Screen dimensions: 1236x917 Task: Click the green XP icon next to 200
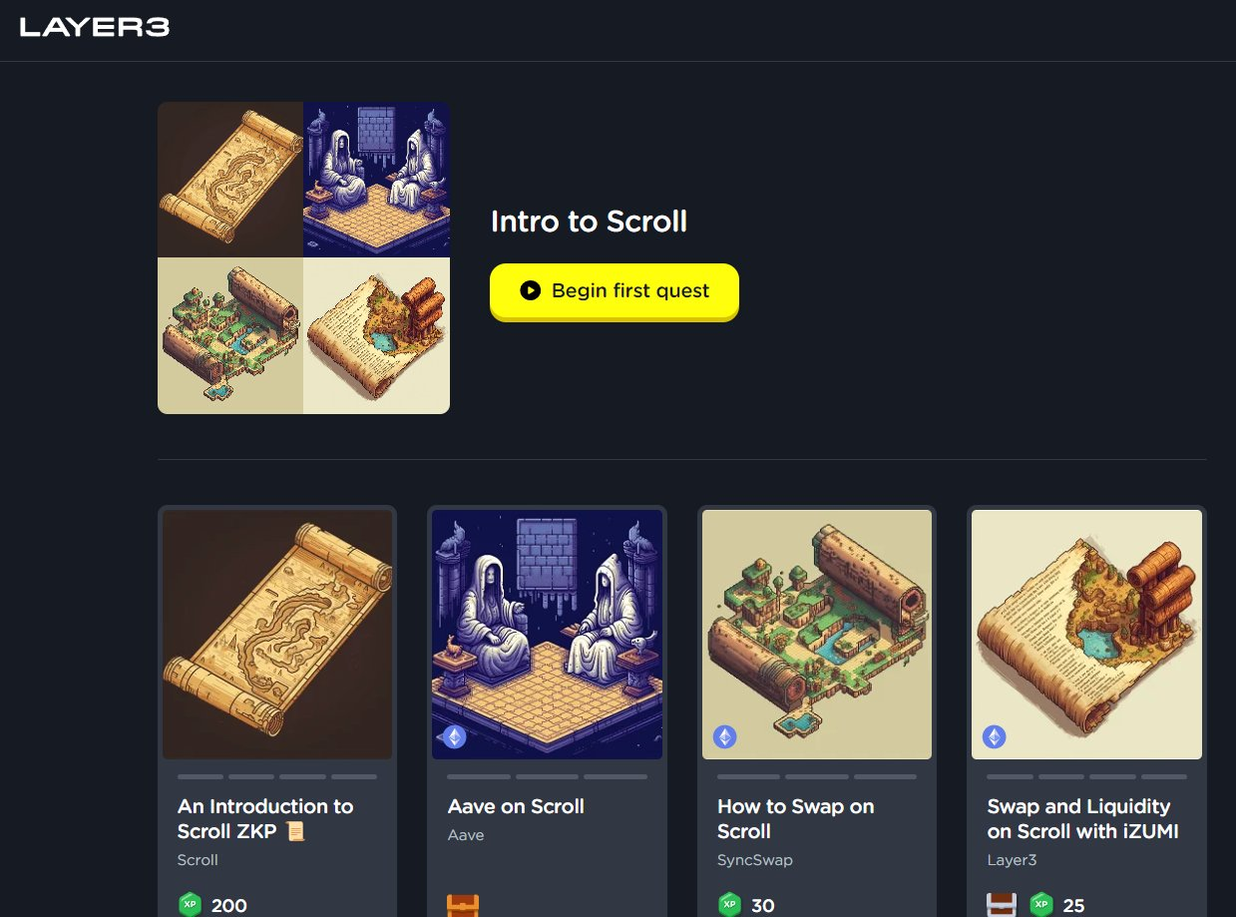(190, 905)
